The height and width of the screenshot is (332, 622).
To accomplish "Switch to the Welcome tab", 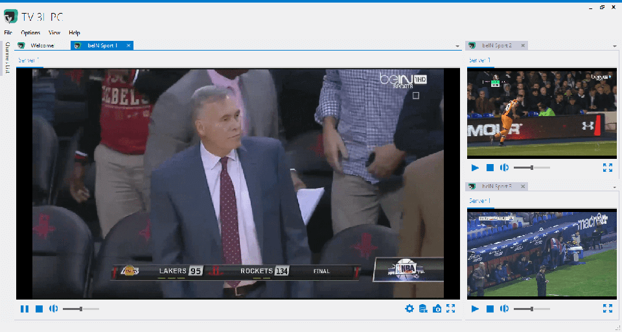I will click(42, 45).
